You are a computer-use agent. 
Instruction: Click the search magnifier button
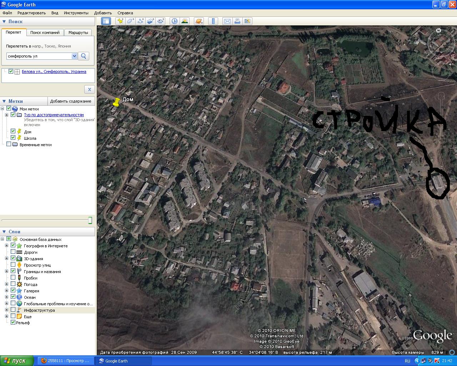coord(84,56)
